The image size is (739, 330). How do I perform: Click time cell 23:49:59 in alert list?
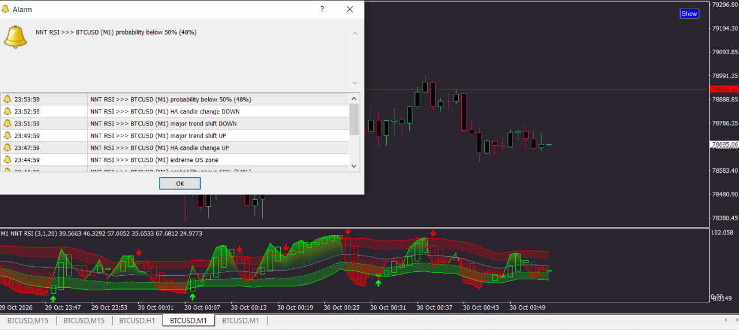[27, 135]
